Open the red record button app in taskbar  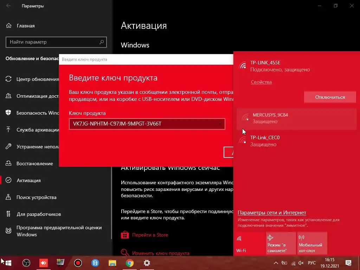click(78, 263)
